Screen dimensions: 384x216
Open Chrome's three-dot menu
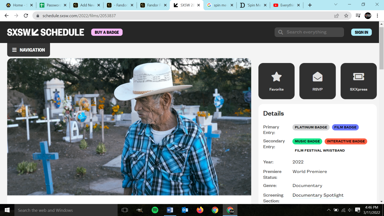tap(377, 16)
